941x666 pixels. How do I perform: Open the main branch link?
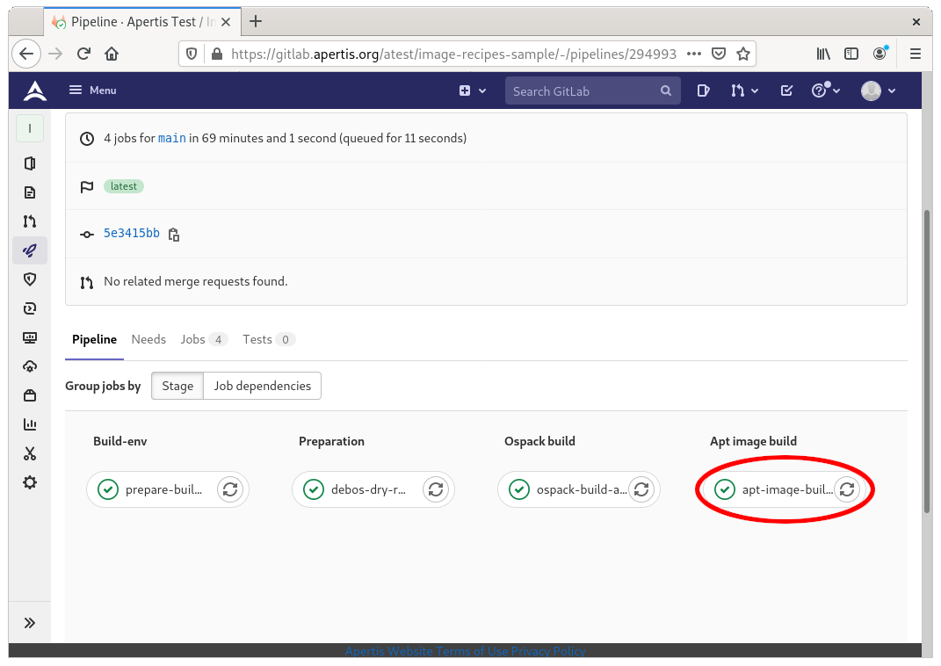[x=171, y=138]
